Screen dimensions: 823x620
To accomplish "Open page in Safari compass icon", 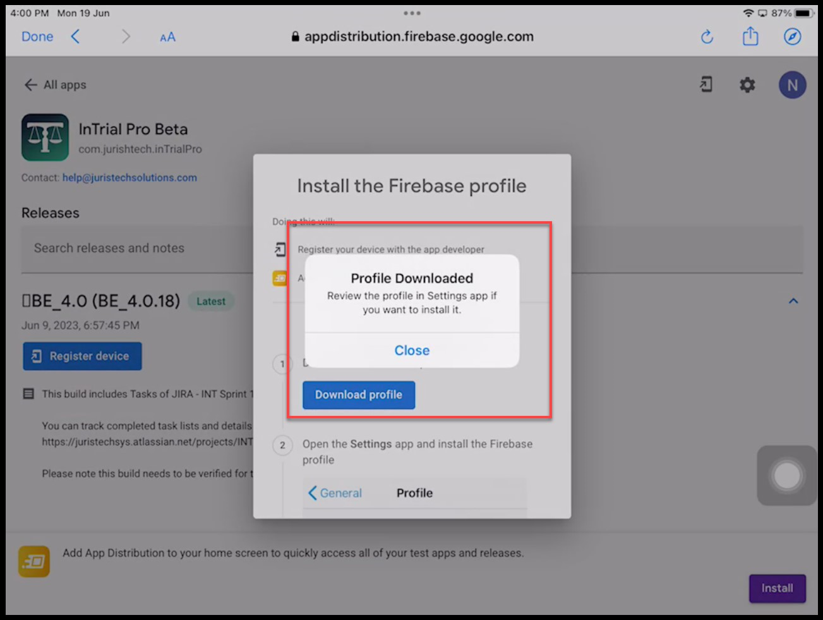I will coord(792,37).
